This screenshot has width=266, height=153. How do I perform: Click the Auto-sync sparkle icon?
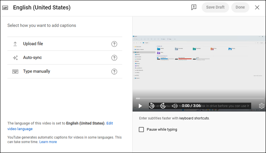(15, 58)
